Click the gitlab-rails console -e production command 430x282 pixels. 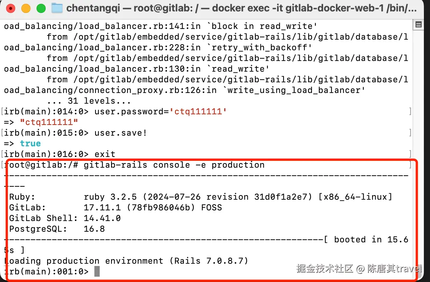pyautogui.click(x=174, y=165)
